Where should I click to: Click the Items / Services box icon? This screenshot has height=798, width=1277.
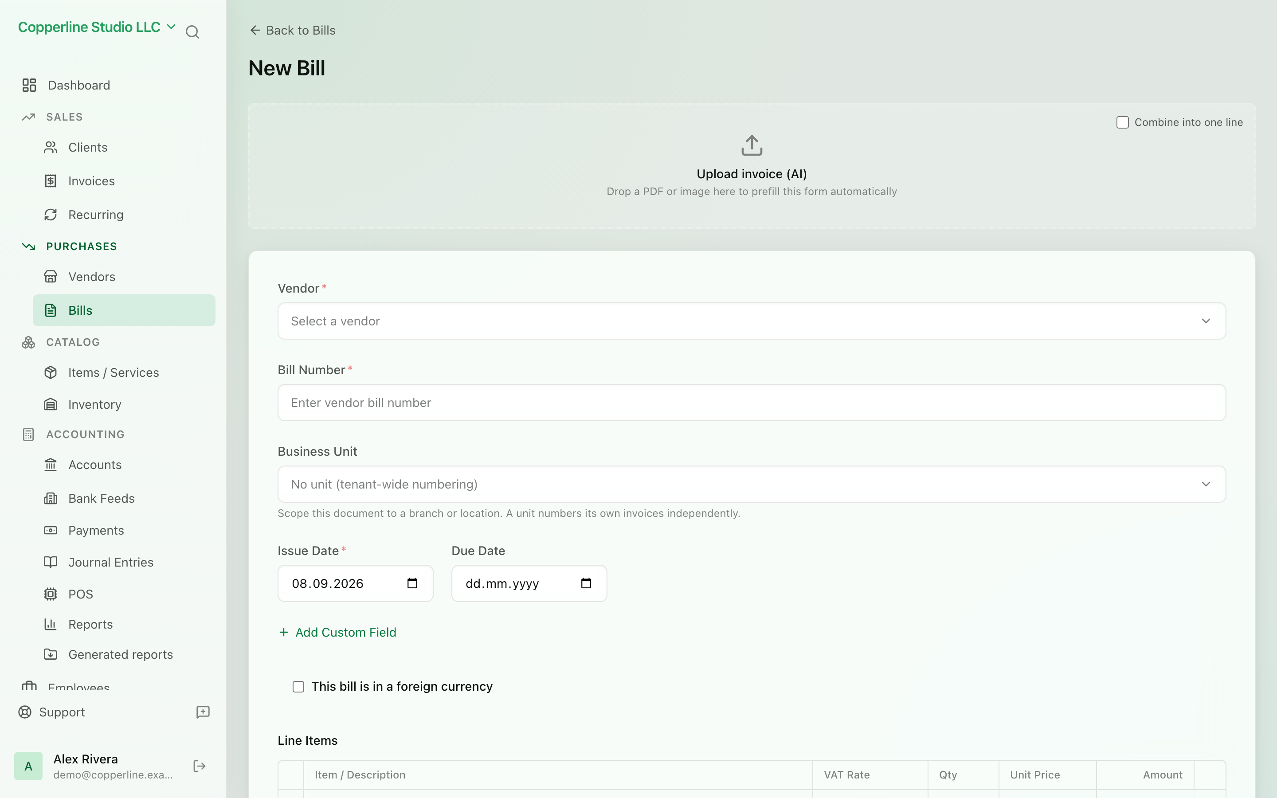pos(51,372)
